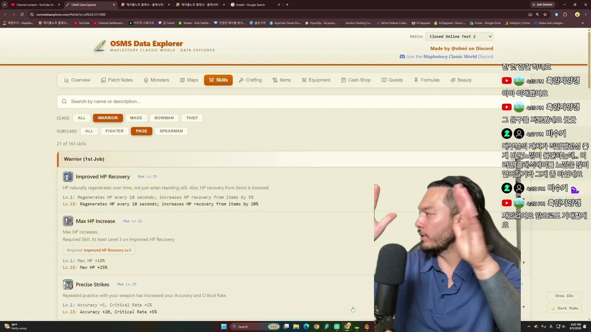Click the OSMS Data Explorer title
The height and width of the screenshot is (332, 591).
pos(146,44)
